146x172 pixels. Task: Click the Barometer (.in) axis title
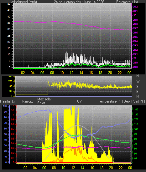click(x=127, y=2)
